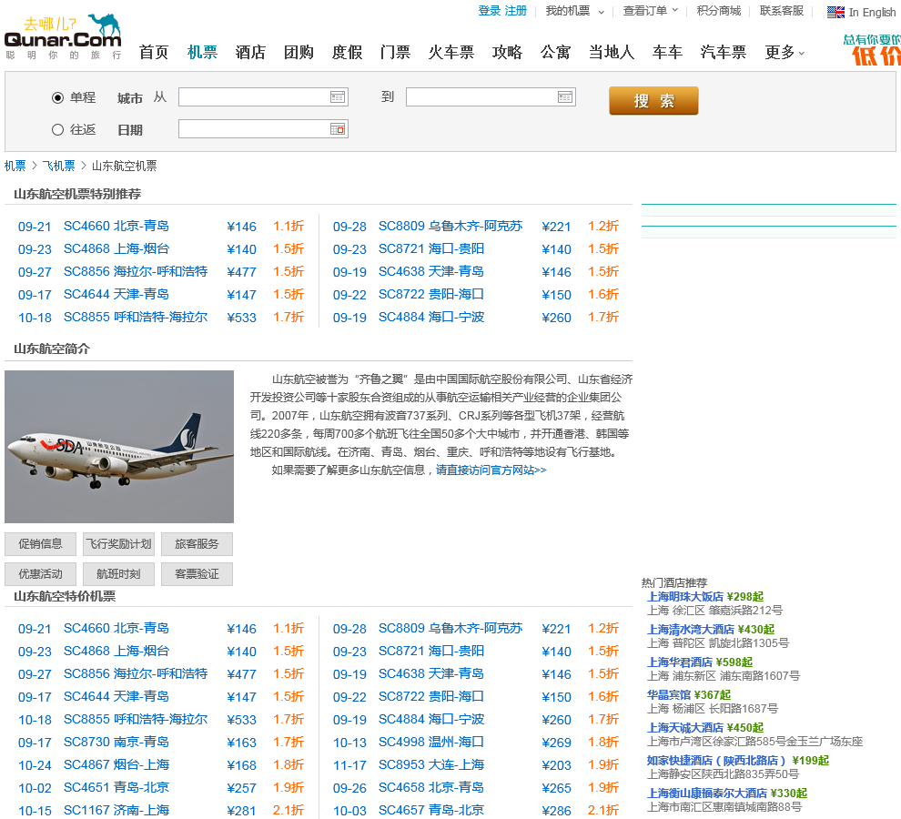Open hotel 华晶宾馆 ¥367起
Image resolution: width=901 pixels, height=819 pixels.
(x=689, y=695)
